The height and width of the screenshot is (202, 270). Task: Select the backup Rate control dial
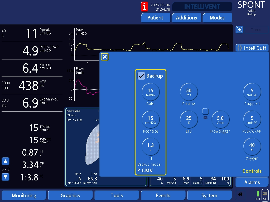pyautogui.click(x=151, y=92)
